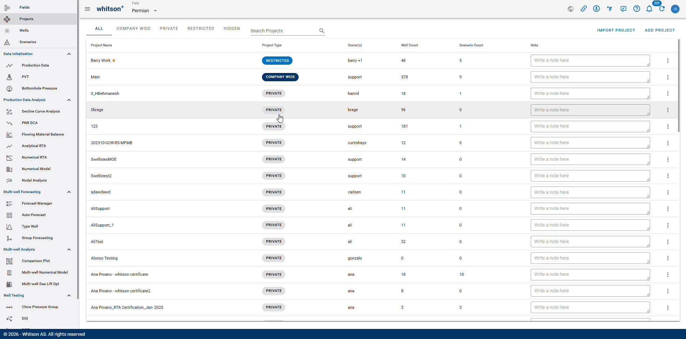The width and height of the screenshot is (686, 339).
Task: Switch to the RESTRICTED tab
Action: tap(201, 28)
